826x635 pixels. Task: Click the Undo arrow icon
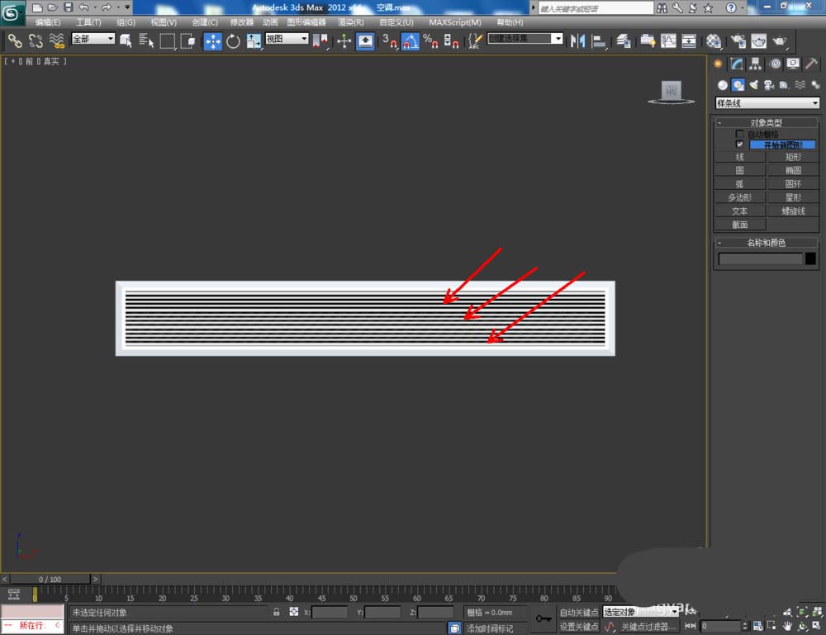coord(83,7)
